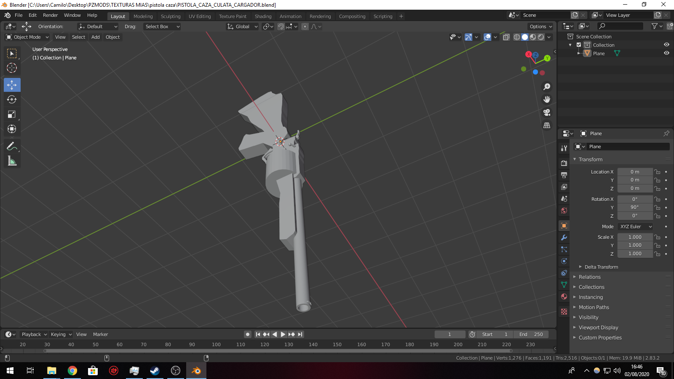Viewport: 674px width, 379px height.
Task: Expand the Relations panel
Action: click(590, 277)
